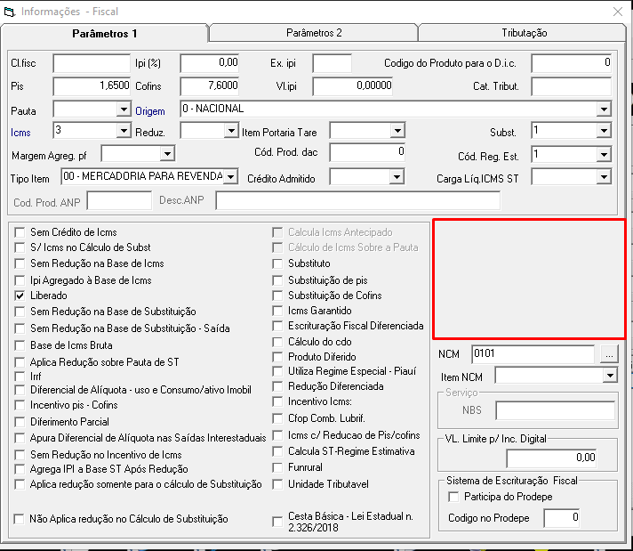
Task: Click the Codigo no Prodepe field
Action: click(562, 518)
